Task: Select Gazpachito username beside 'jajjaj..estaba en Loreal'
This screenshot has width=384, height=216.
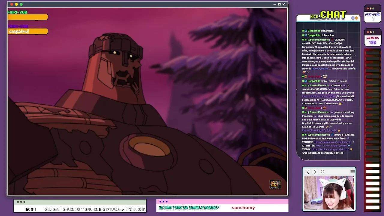Action: tap(314, 81)
